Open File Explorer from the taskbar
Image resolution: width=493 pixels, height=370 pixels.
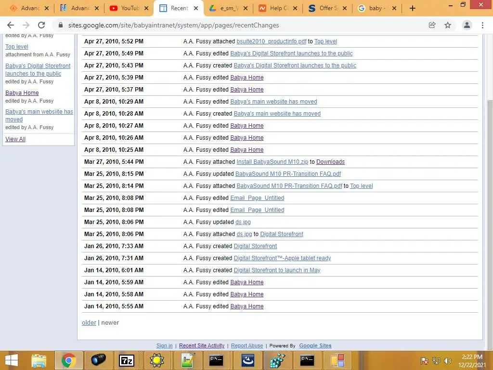39,360
